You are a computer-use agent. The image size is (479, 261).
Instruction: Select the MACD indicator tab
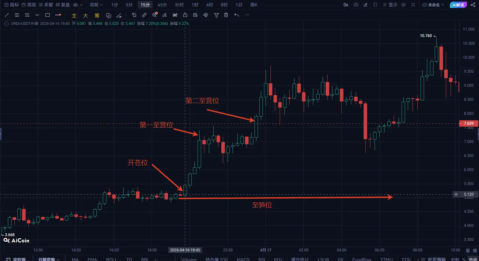(x=243, y=259)
